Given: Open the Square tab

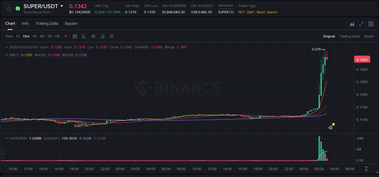Looking at the screenshot, I should (71, 23).
